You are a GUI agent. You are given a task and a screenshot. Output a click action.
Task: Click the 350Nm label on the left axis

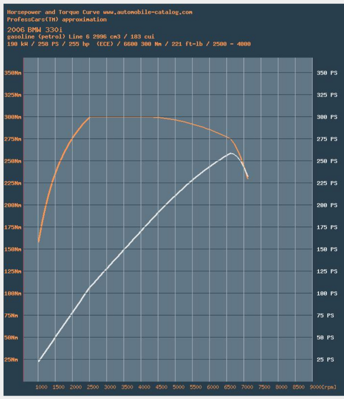coord(13,73)
